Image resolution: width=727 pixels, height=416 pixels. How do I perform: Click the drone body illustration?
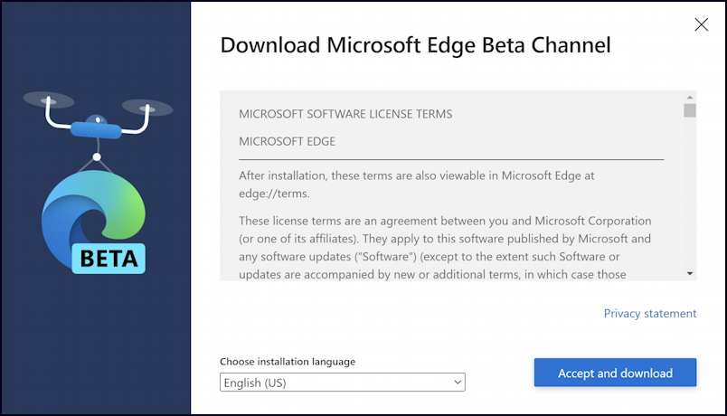click(x=97, y=127)
